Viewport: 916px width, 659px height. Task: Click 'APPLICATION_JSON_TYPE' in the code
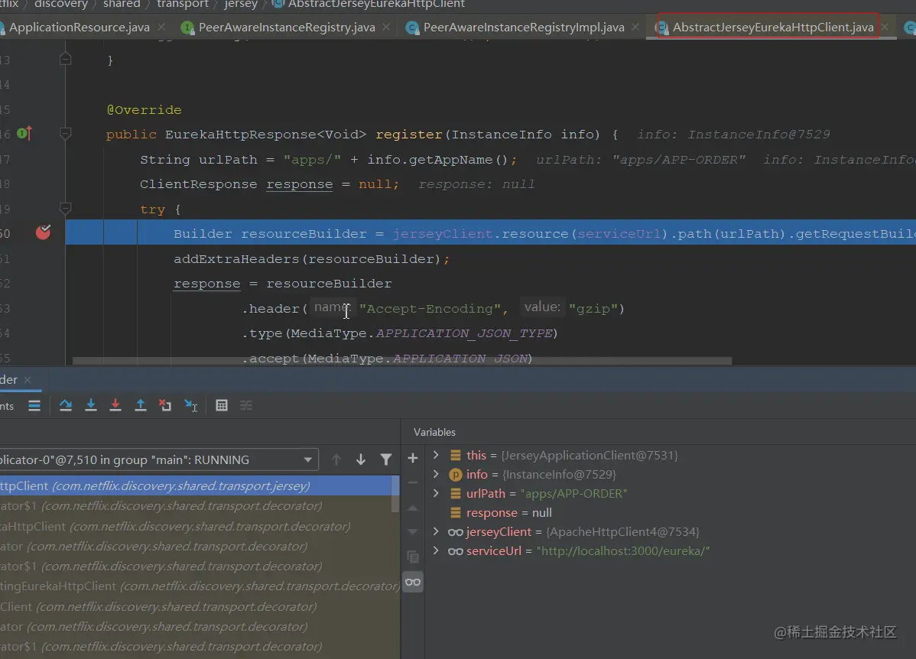[464, 333]
